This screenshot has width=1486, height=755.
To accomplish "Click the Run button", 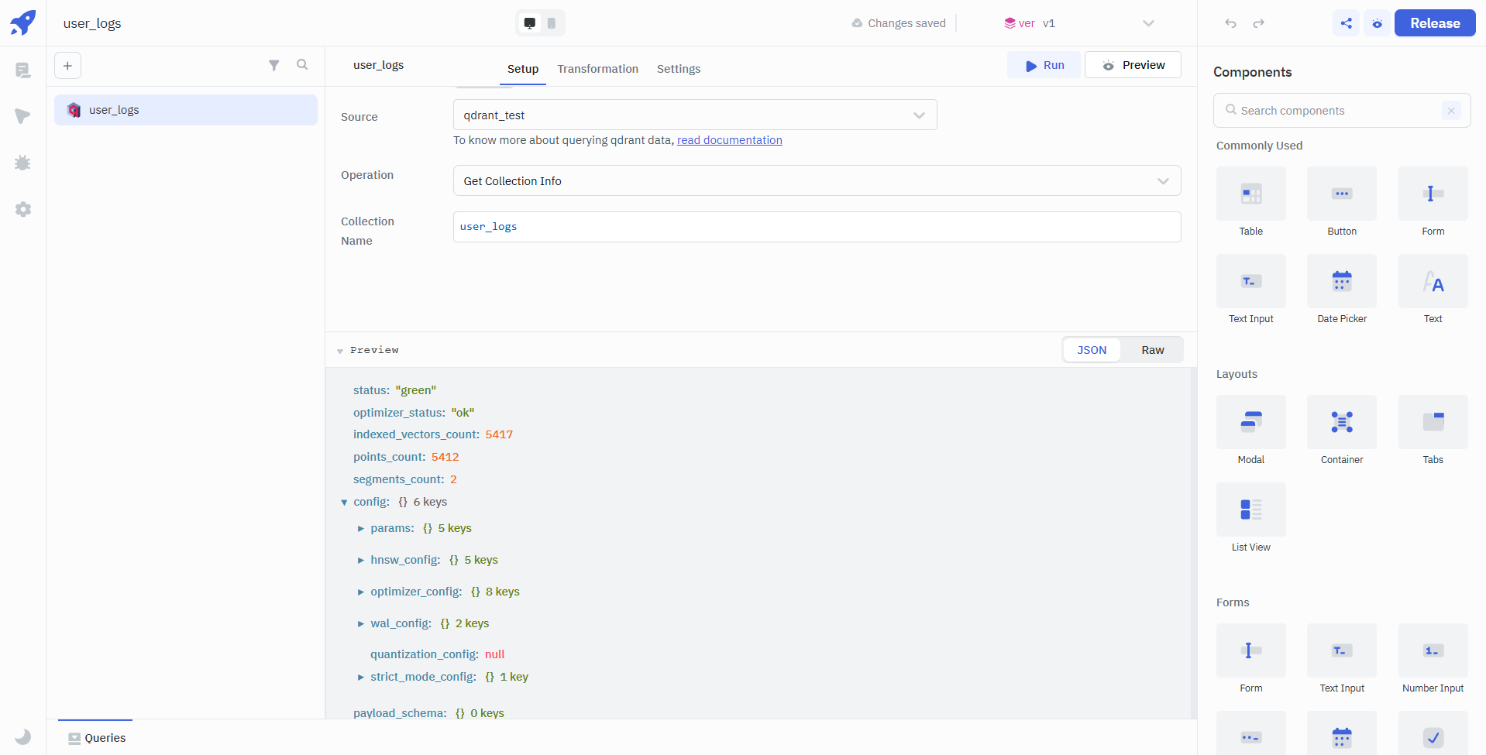I will tap(1044, 66).
